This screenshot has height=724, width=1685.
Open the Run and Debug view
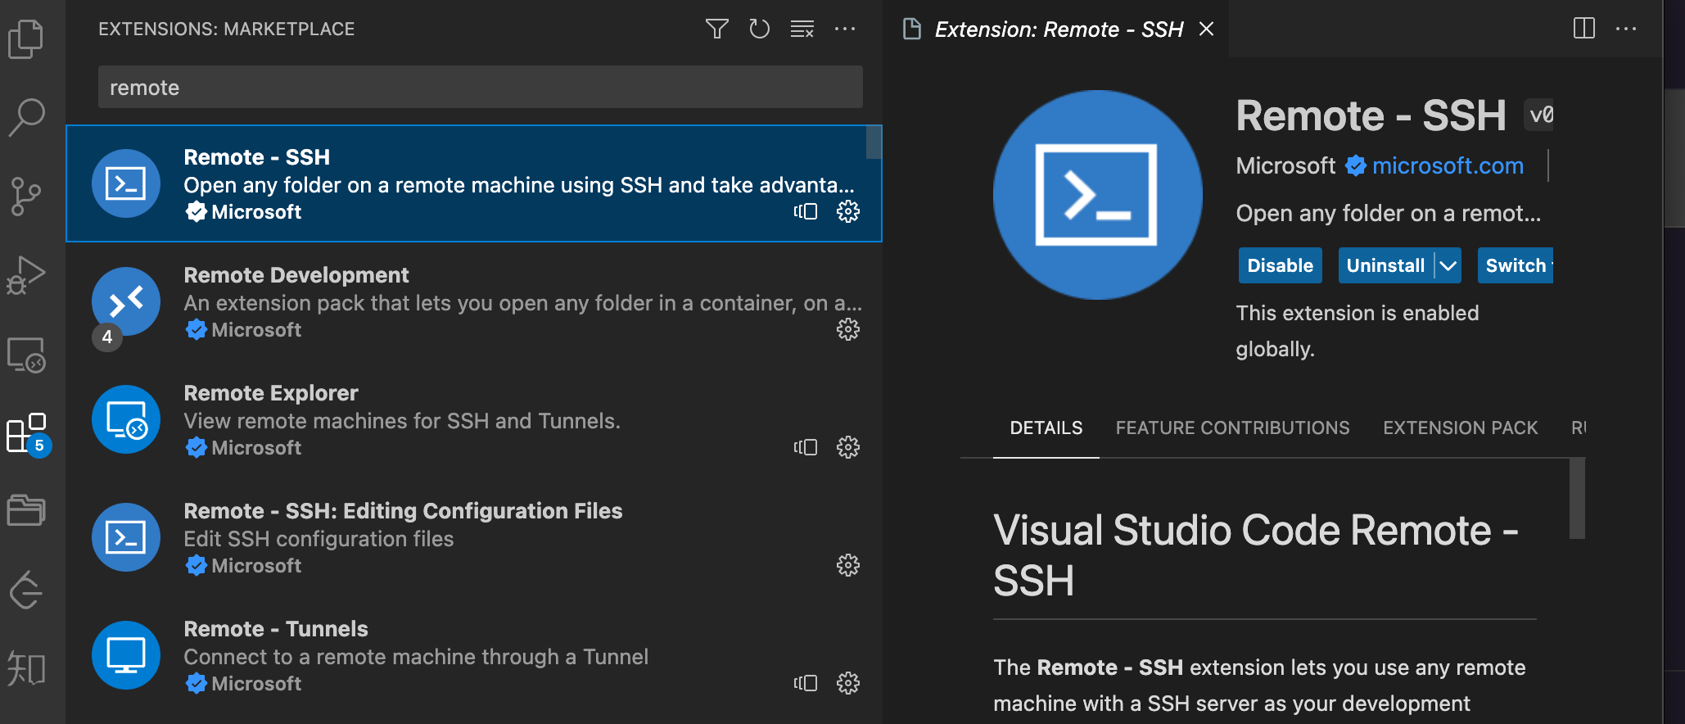(26, 275)
